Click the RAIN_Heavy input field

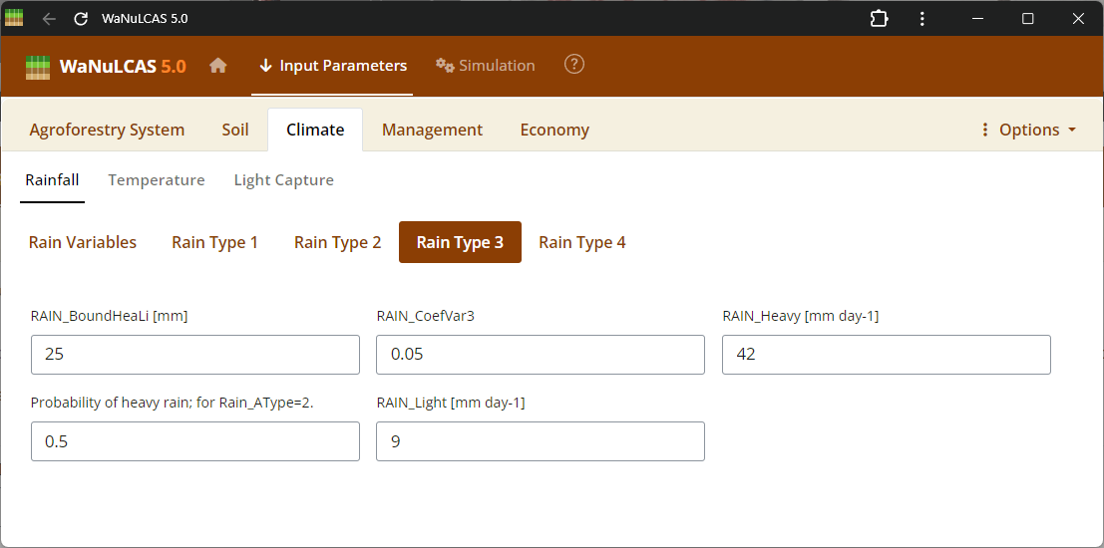pos(886,355)
